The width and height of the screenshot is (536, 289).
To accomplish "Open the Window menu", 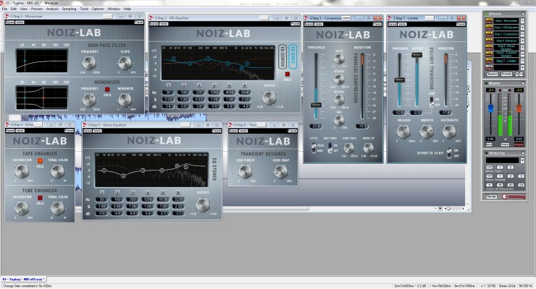I will pyautogui.click(x=114, y=9).
